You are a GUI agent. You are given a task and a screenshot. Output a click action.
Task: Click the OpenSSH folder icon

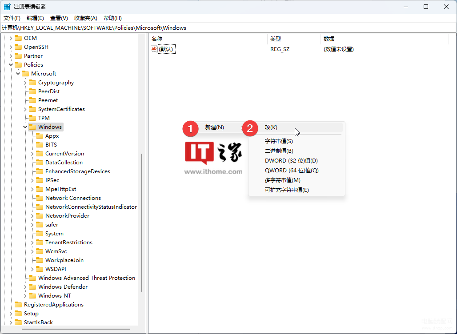tap(18, 47)
